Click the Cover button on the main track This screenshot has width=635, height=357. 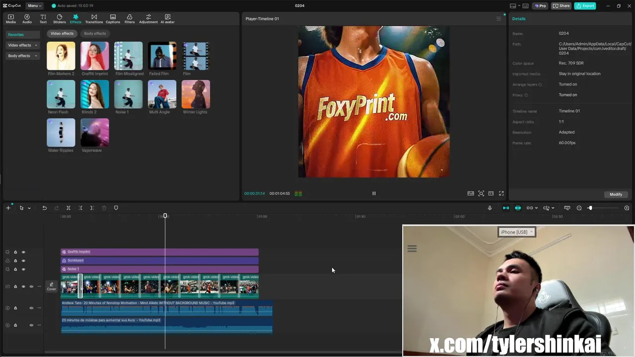click(52, 287)
